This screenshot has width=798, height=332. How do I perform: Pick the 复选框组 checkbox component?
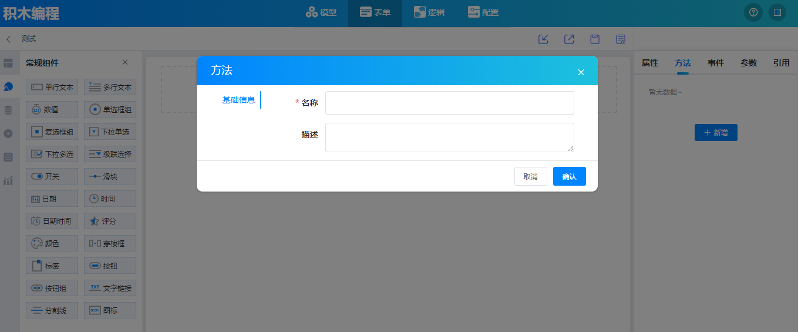click(x=52, y=132)
